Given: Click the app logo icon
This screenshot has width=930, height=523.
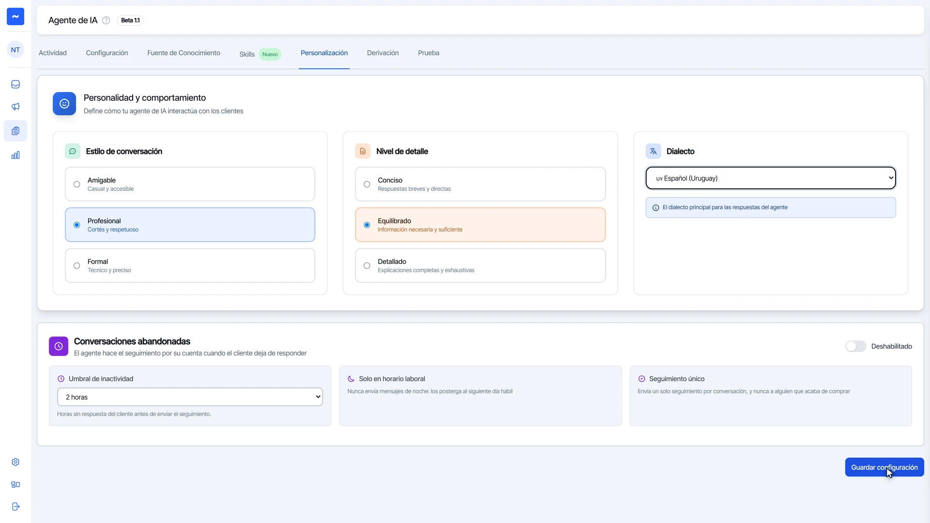Looking at the screenshot, I should coord(15,16).
